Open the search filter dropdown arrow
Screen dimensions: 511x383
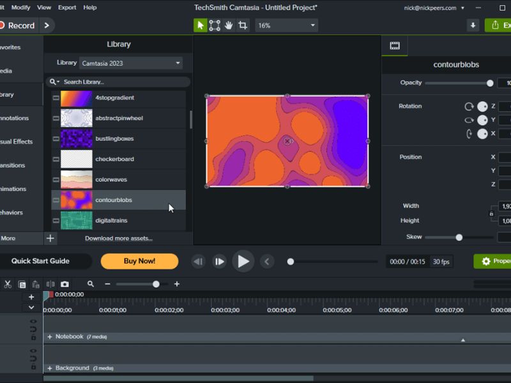(x=58, y=82)
